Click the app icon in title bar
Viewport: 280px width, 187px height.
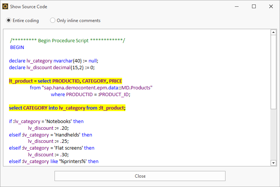click(5, 6)
